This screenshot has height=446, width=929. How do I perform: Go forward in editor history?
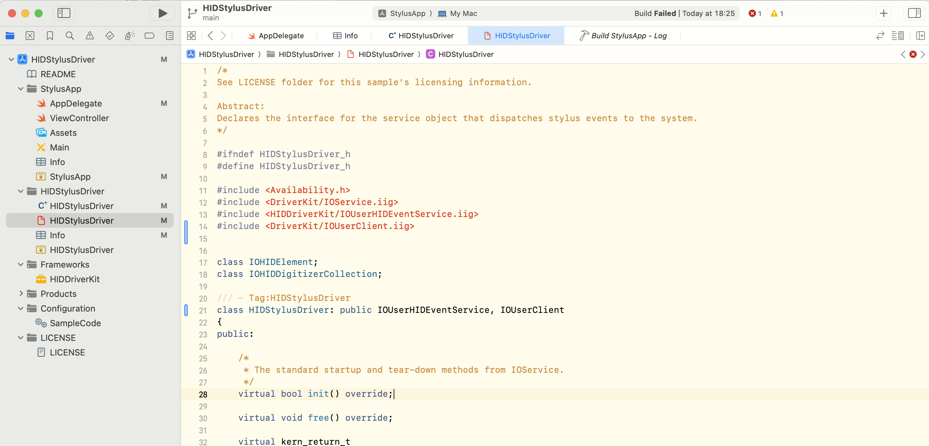click(x=224, y=35)
